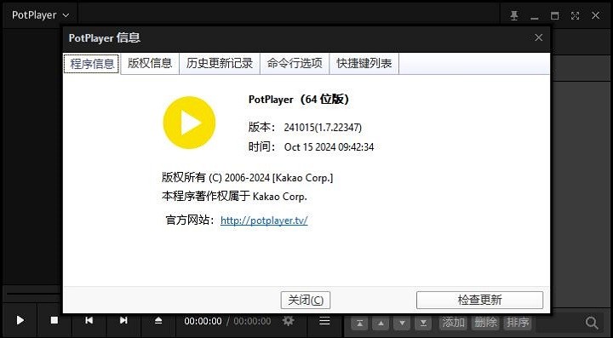
Task: Close the PotPlayer 信息 dialog with X
Action: click(x=539, y=37)
